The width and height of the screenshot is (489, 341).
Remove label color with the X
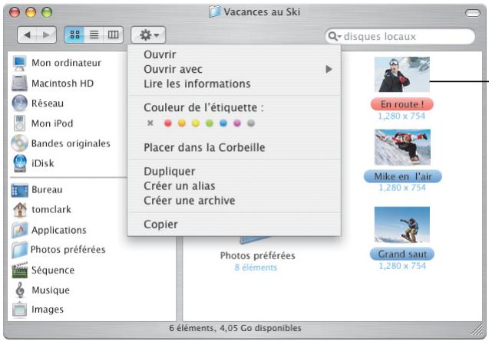[150, 123]
